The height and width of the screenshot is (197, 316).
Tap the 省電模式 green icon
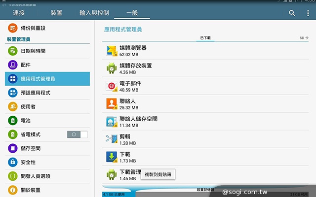(13, 134)
